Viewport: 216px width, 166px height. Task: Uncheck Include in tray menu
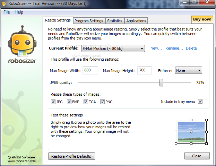[200, 102]
